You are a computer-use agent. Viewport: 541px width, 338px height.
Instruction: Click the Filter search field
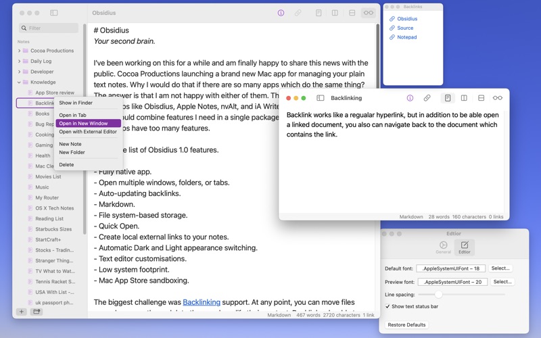coord(51,28)
